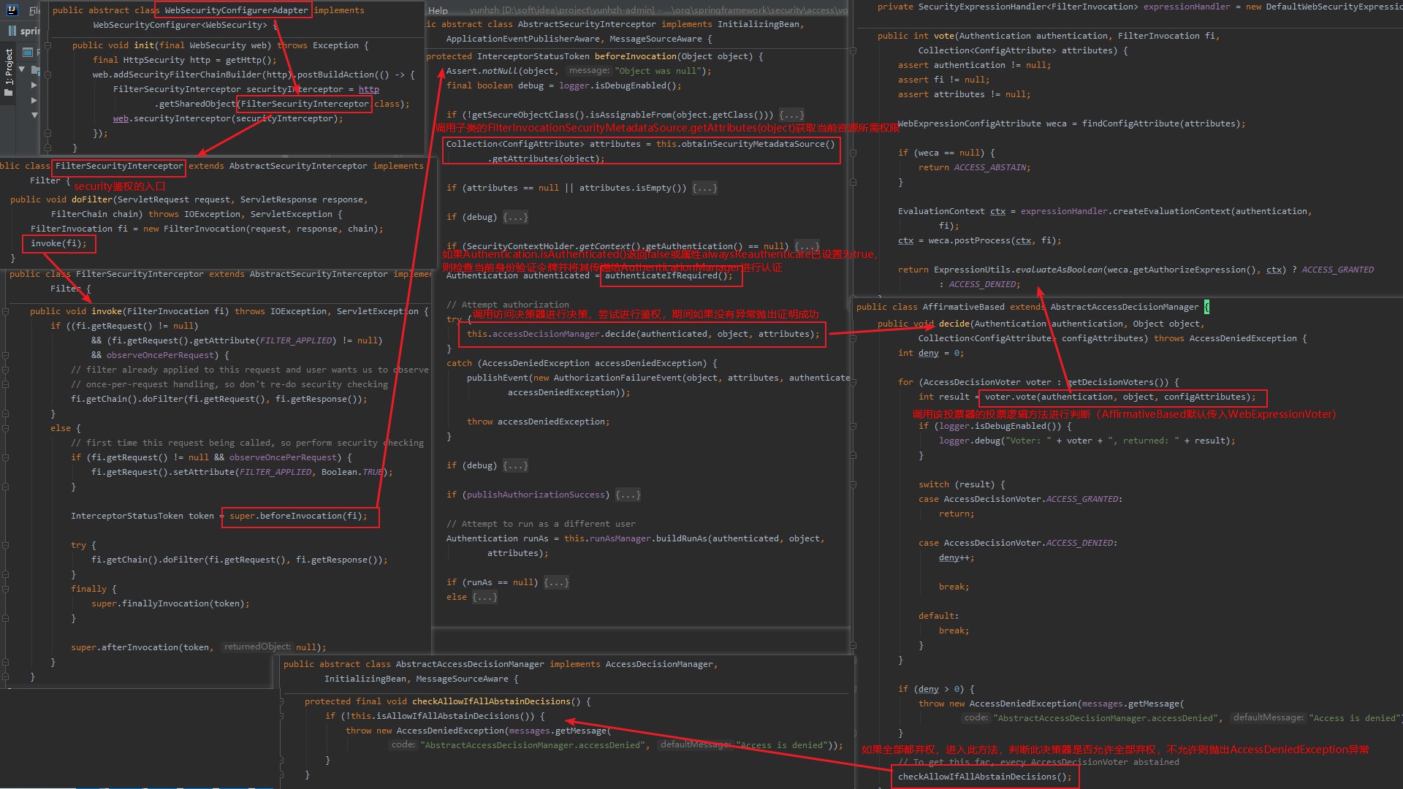The height and width of the screenshot is (789, 1403).
Task: Click fold icon beside invoke(FilterInvocation fi) method
Action: [5, 311]
